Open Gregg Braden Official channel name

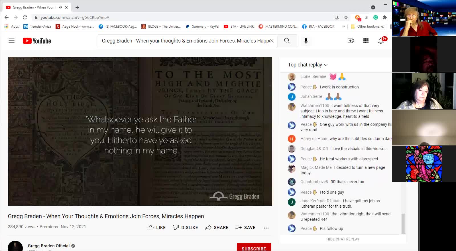pyautogui.click(x=49, y=246)
